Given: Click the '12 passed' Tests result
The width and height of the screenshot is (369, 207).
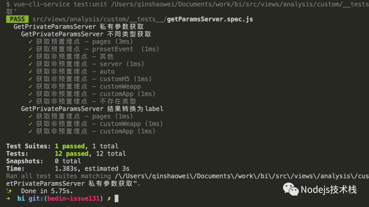Looking at the screenshot, I should pyautogui.click(x=71, y=154).
